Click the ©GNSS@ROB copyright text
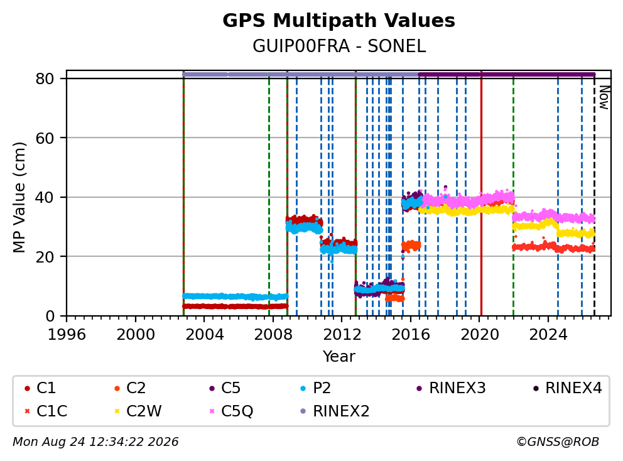Screen dimensions: 623x461 tap(558, 442)
